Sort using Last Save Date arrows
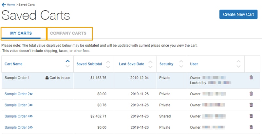 (x=150, y=64)
